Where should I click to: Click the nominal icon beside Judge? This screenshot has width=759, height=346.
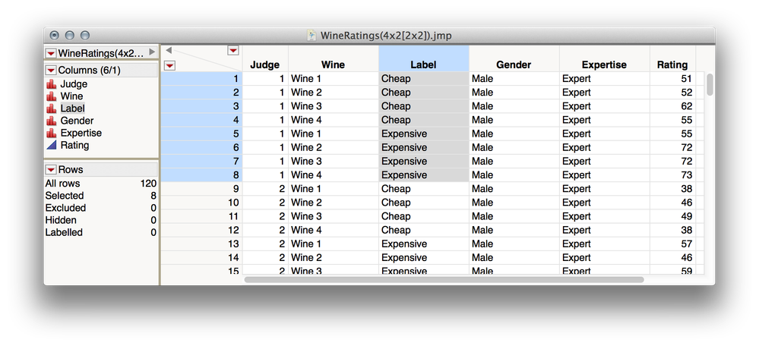point(52,84)
